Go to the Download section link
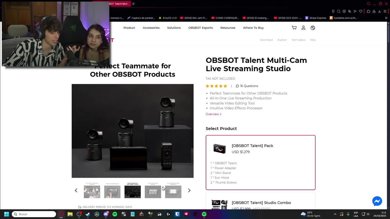390x219 pixels. [266, 40]
